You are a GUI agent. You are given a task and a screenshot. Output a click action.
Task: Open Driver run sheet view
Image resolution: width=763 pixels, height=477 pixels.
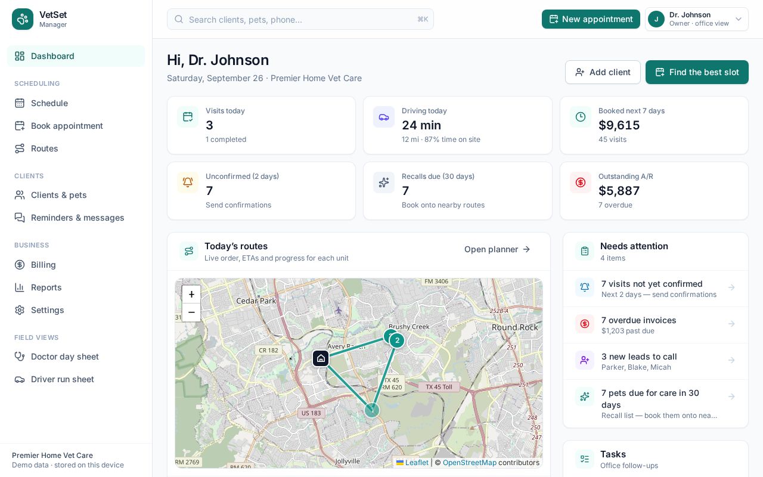[x=76, y=379]
